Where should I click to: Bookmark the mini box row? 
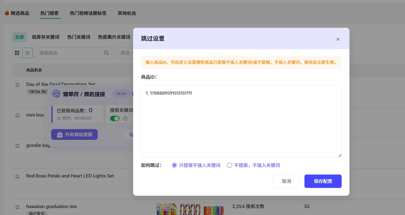coord(17,116)
